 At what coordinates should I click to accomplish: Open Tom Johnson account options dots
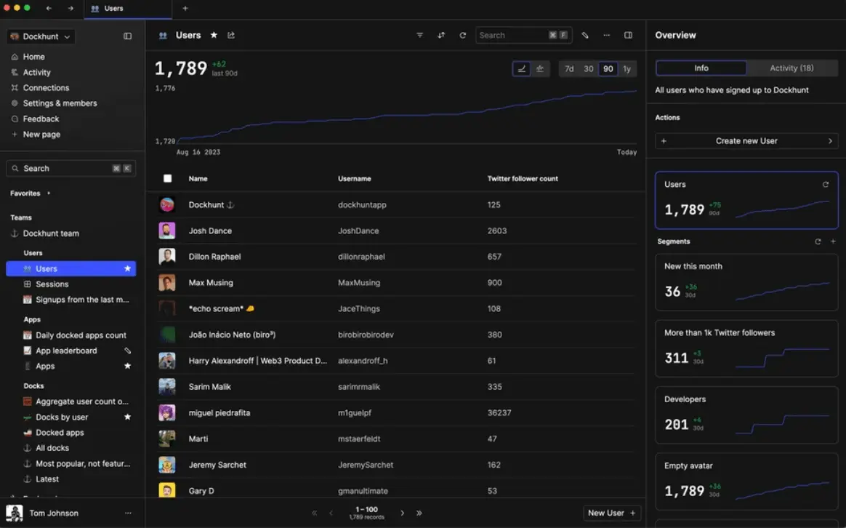point(128,513)
